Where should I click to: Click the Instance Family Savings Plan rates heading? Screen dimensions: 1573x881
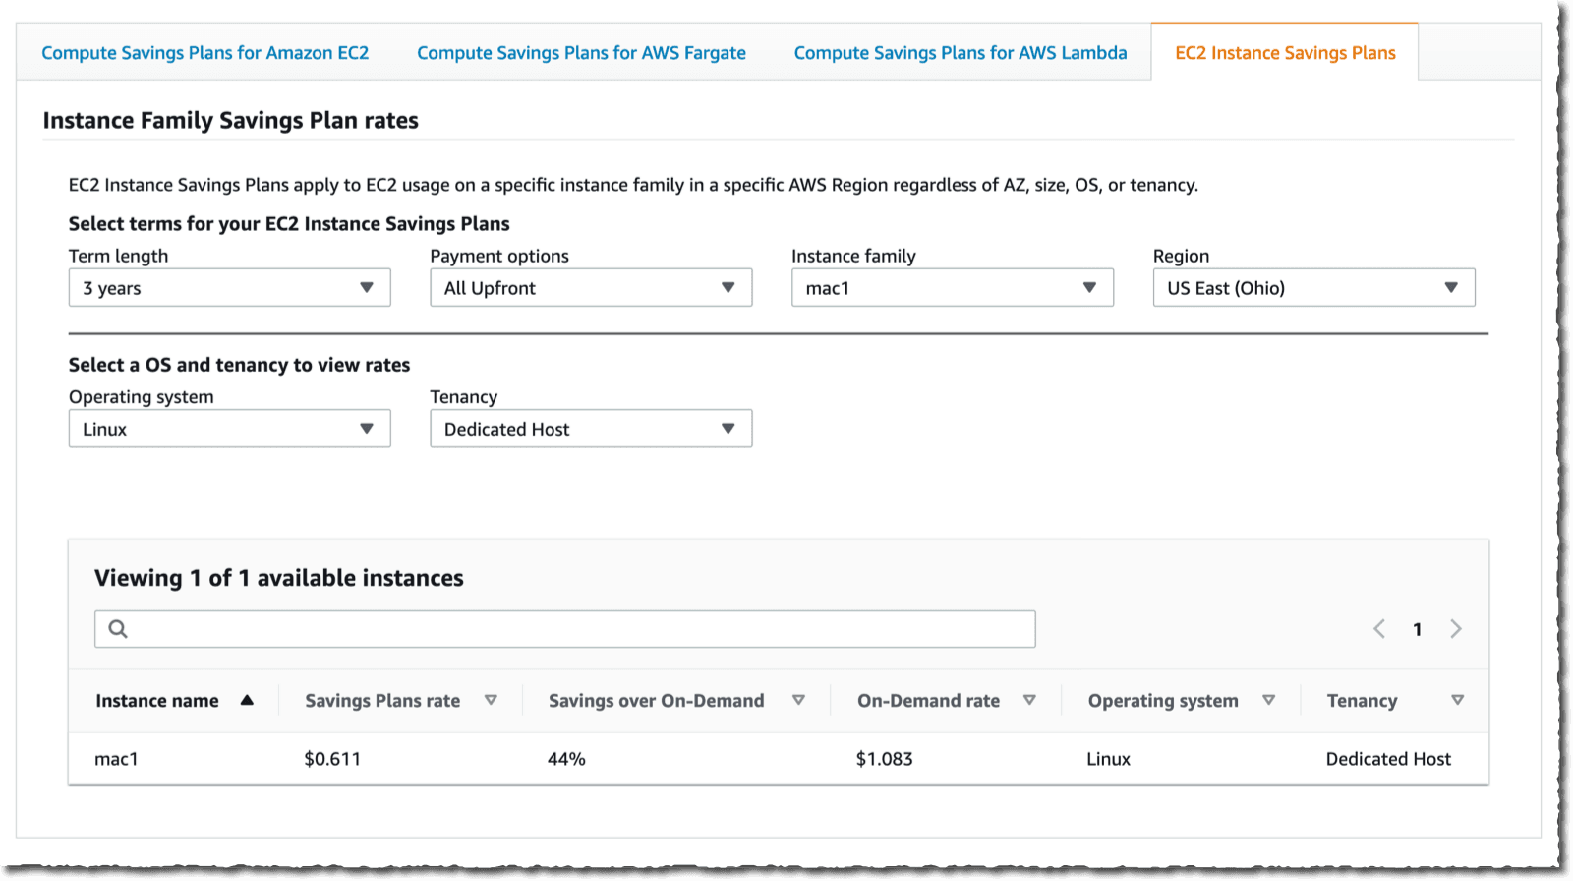coord(231,121)
